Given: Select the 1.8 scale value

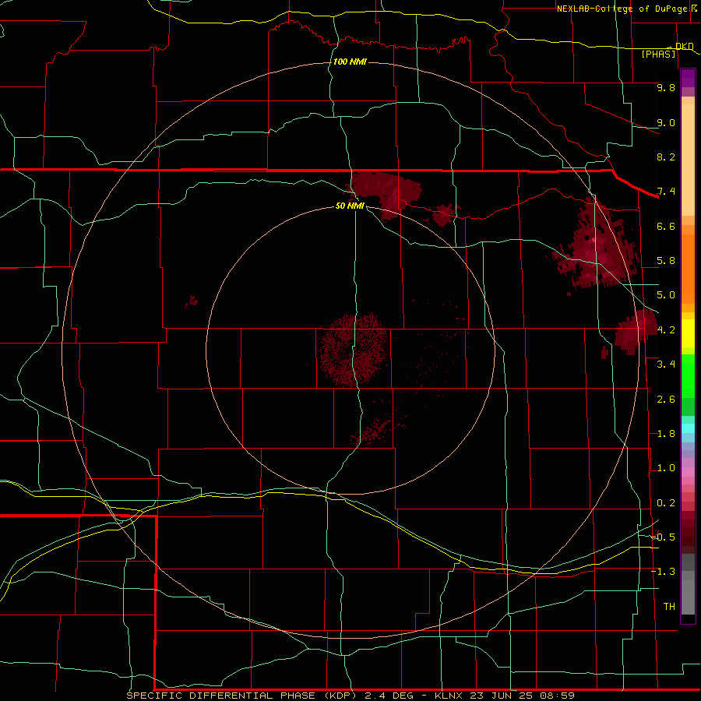Looking at the screenshot, I should tap(666, 434).
